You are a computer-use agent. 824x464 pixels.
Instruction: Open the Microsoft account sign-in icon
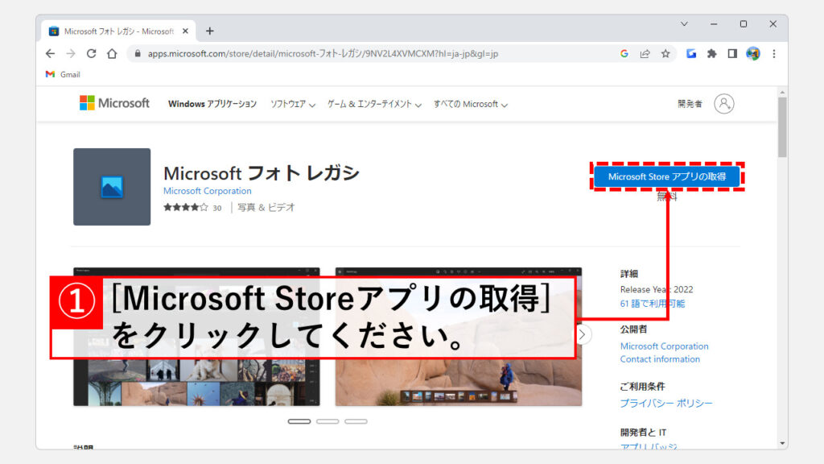pos(724,104)
